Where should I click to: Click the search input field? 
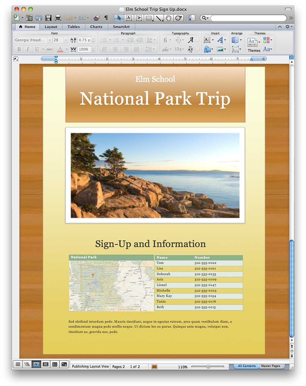[x=249, y=18]
